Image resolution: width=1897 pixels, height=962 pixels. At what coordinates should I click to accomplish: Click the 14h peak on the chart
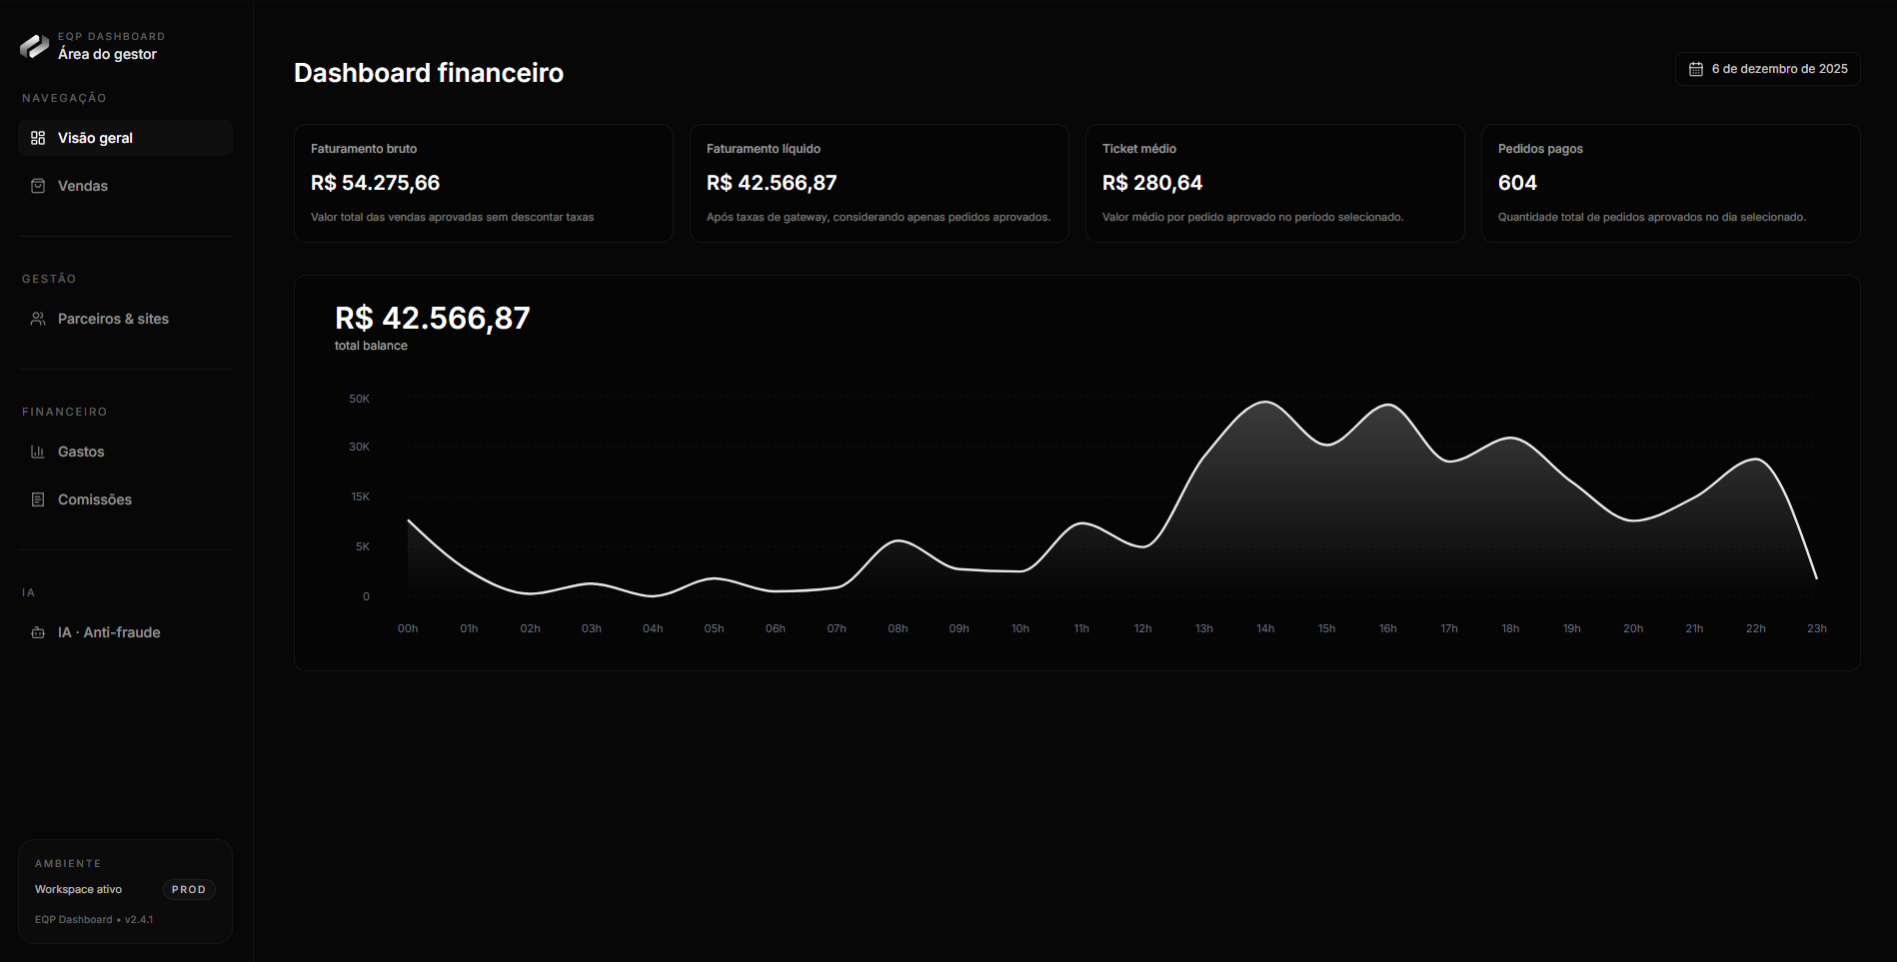click(x=1264, y=403)
